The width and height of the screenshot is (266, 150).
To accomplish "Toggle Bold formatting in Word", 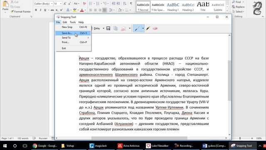I will 36,10.
